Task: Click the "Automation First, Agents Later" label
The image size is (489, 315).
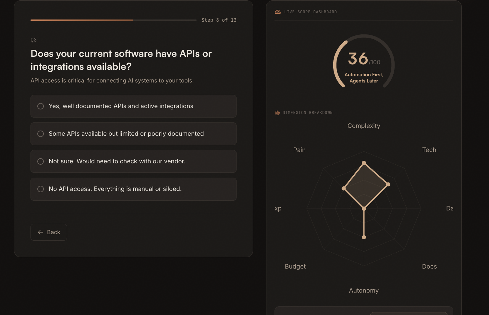Action: tap(364, 78)
